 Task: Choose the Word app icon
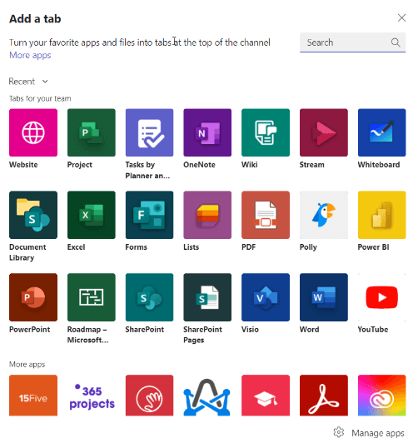pyautogui.click(x=324, y=297)
